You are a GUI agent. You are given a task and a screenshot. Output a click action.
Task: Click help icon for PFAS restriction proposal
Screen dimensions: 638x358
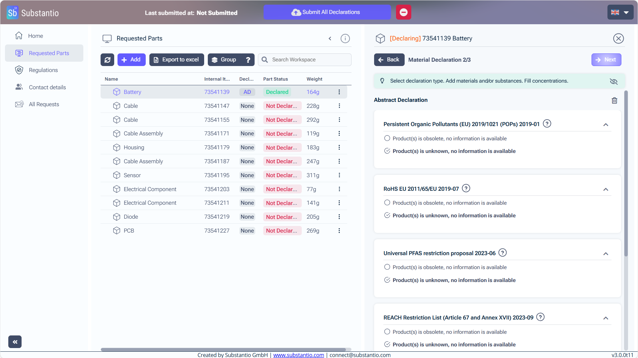[x=503, y=253]
